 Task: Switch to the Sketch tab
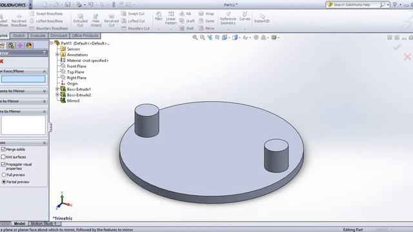[x=19, y=35]
